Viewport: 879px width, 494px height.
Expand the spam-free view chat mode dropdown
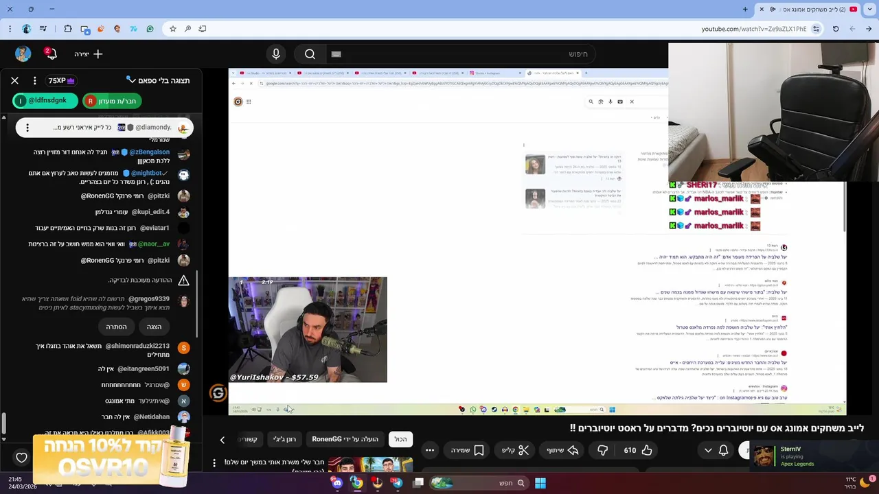coord(158,80)
